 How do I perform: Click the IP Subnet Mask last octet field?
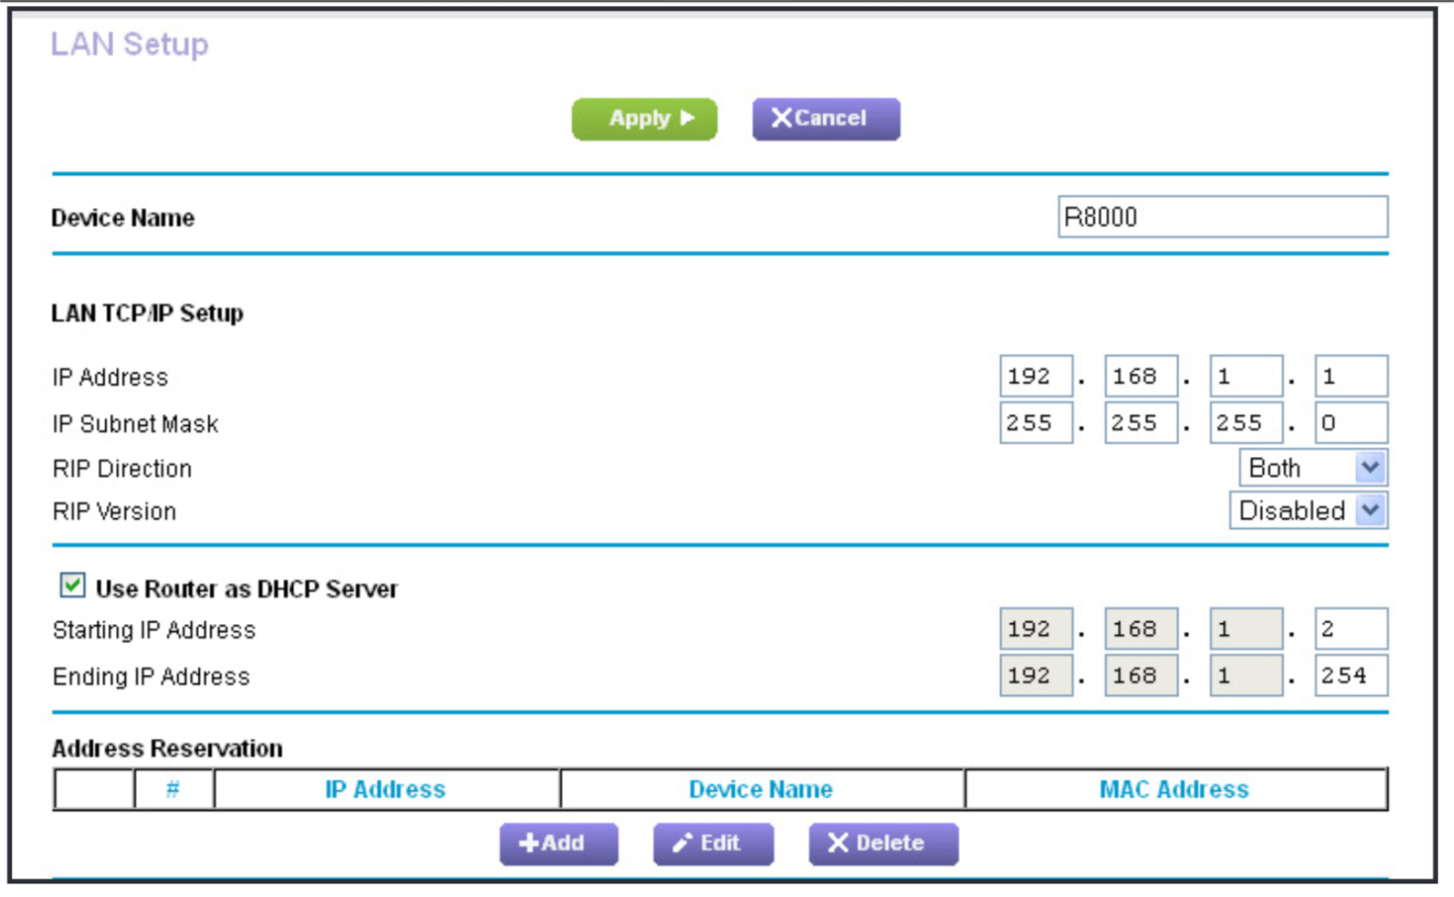pos(1350,423)
